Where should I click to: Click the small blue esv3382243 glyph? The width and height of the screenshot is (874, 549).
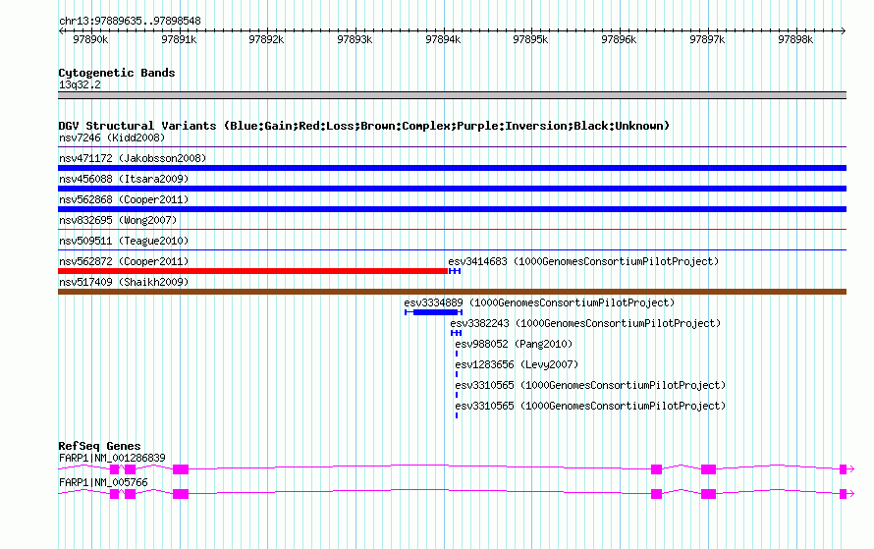coord(457,333)
